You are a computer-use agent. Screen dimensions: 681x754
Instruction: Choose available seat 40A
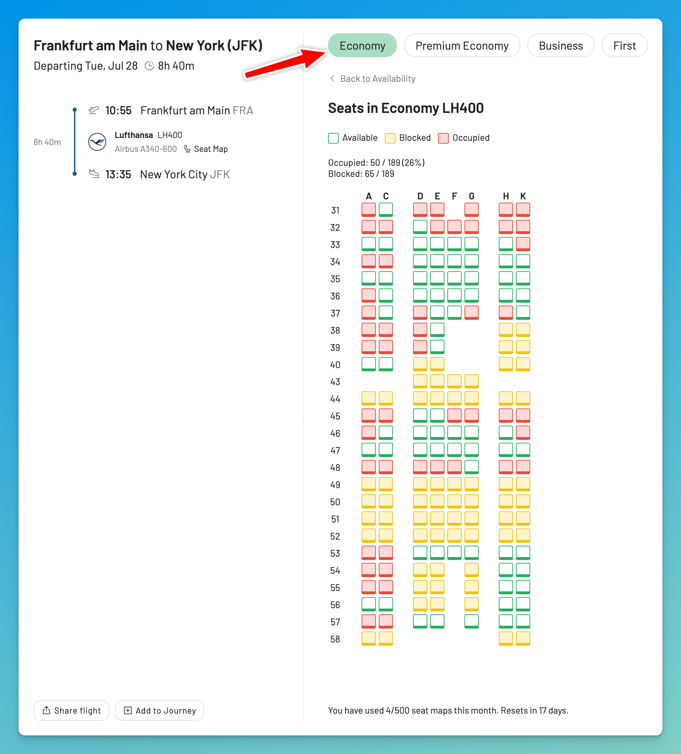coord(368,364)
